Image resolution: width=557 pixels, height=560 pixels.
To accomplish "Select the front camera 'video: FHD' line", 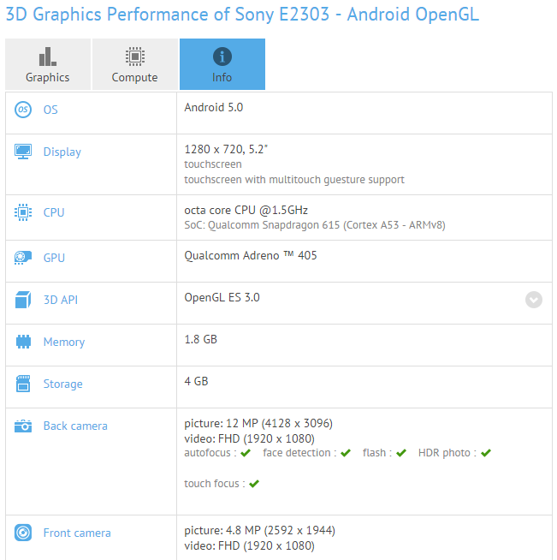I will pyautogui.click(x=250, y=545).
